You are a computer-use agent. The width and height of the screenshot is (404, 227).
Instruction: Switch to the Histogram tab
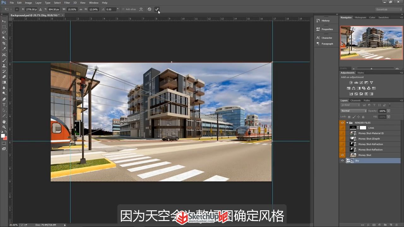(360, 18)
